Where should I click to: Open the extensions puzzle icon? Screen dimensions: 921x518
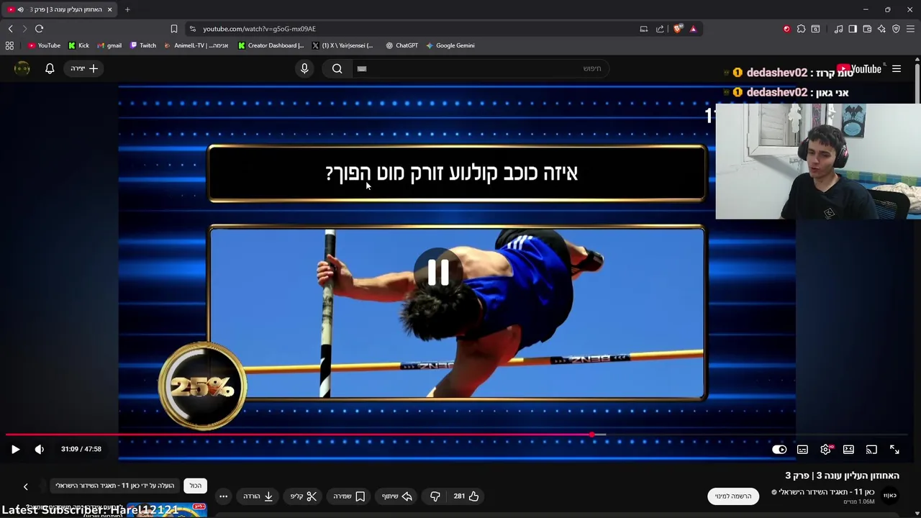[801, 29]
